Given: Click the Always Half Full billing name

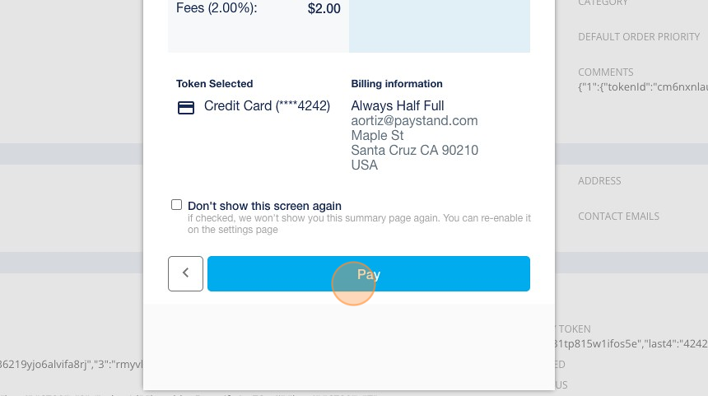Looking at the screenshot, I should [x=398, y=105].
